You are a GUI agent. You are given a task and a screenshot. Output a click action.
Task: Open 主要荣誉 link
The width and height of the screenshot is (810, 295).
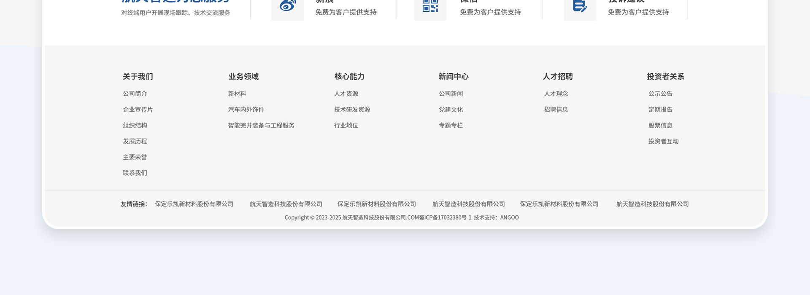coord(135,157)
